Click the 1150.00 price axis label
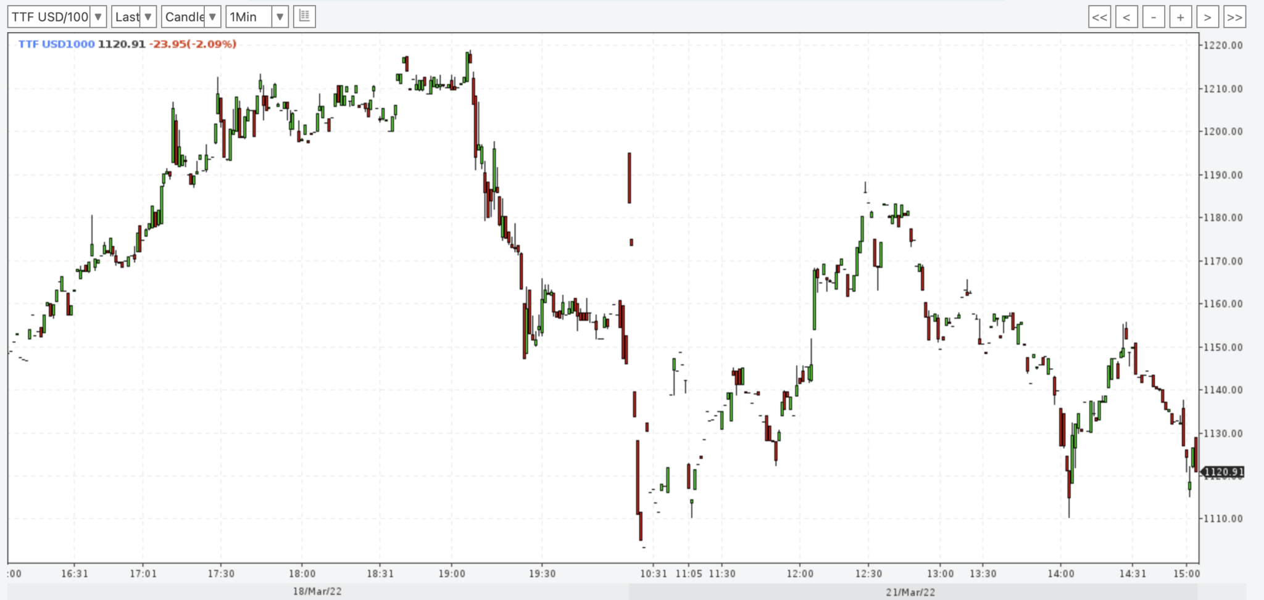 (1223, 347)
